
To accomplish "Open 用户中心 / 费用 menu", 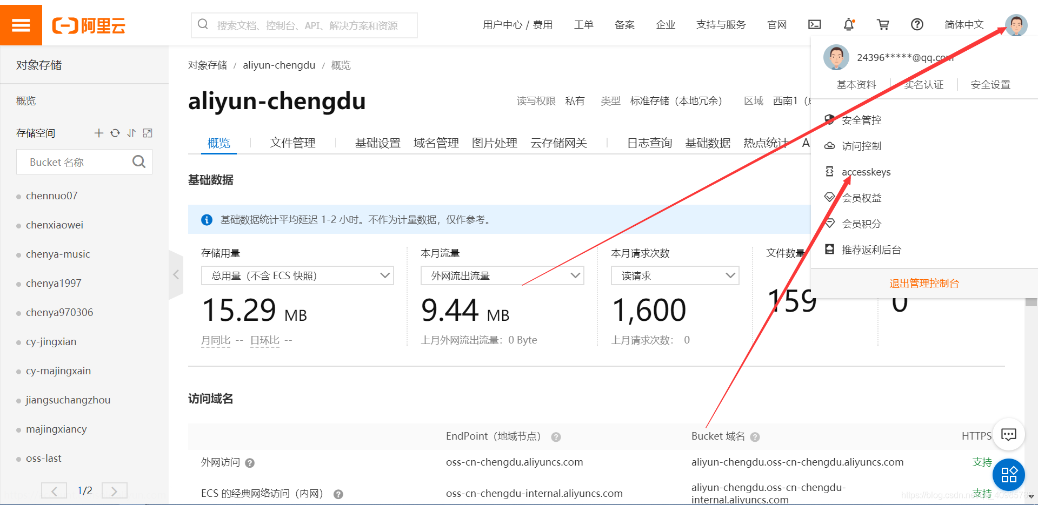I will point(517,24).
